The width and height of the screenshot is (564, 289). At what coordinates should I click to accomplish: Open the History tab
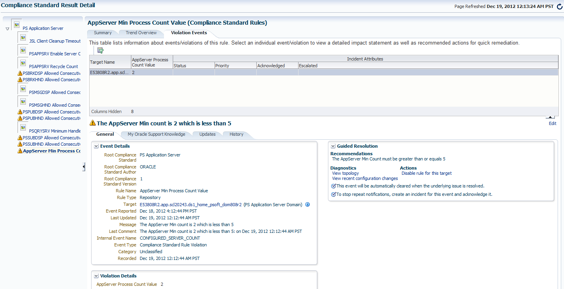pos(236,134)
